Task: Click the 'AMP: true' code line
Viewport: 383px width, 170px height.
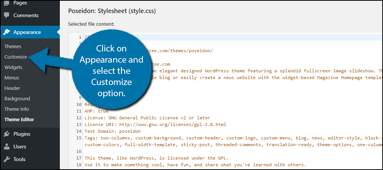Action: click(x=96, y=111)
